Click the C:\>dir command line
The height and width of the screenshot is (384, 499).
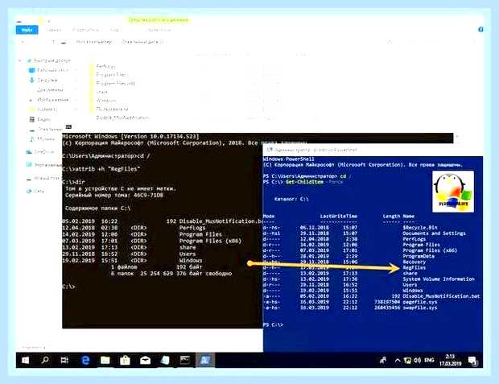tap(73, 182)
